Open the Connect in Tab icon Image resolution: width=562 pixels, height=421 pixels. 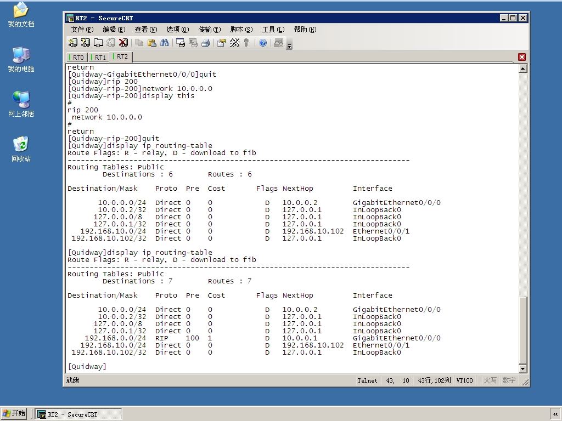(98, 43)
